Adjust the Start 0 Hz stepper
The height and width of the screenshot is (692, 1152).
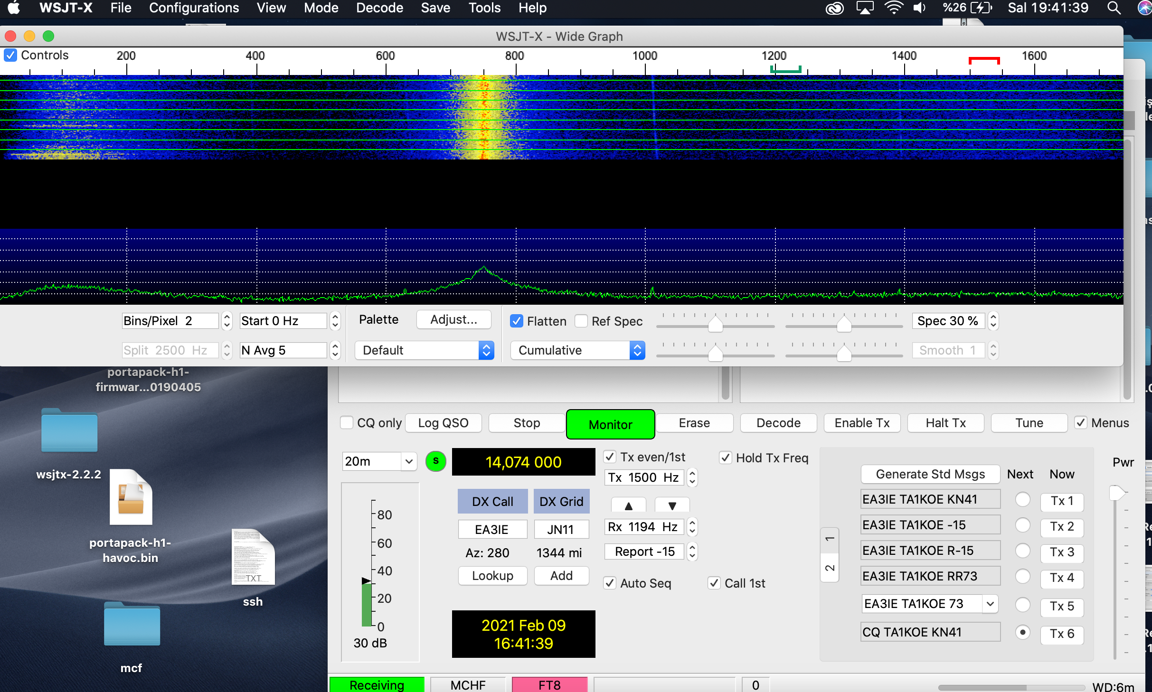(335, 321)
